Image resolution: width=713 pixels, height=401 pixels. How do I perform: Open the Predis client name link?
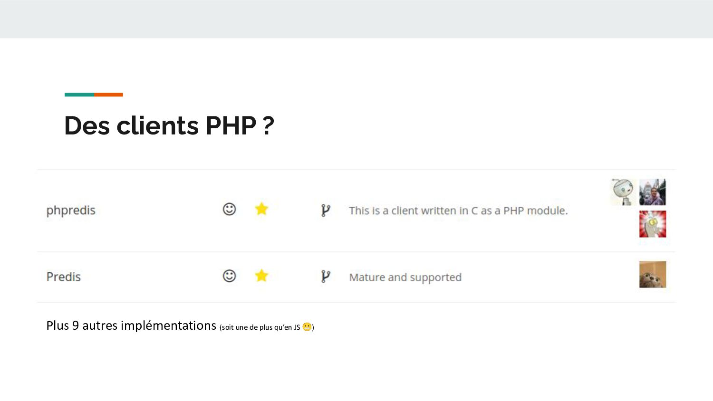[64, 277]
